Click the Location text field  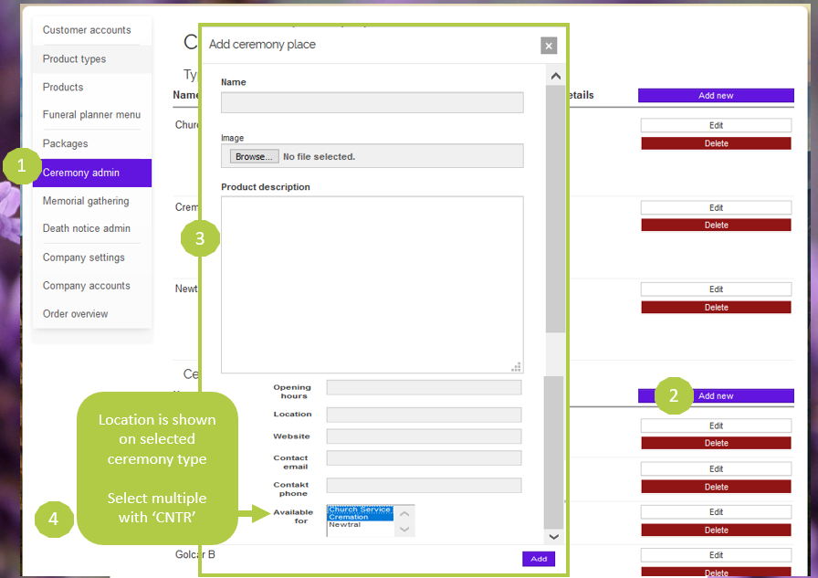(424, 415)
